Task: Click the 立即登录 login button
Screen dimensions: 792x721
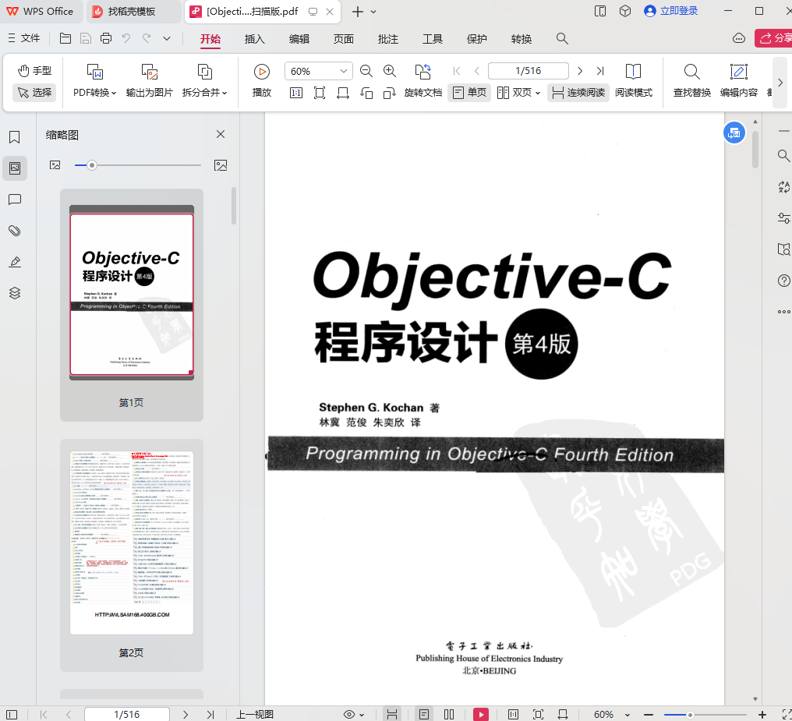Action: pyautogui.click(x=671, y=11)
